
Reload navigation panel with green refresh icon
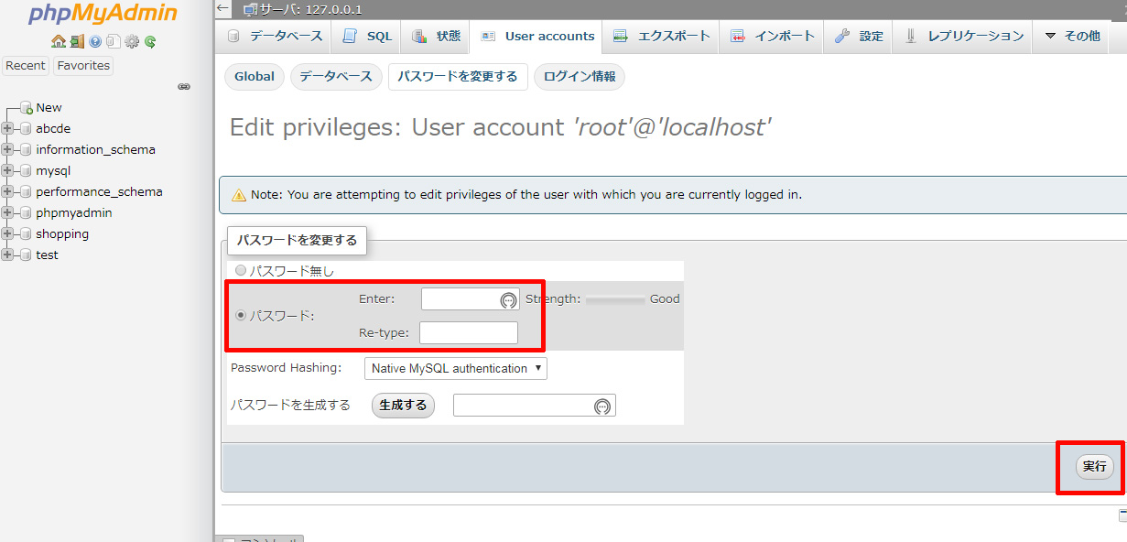coord(150,41)
